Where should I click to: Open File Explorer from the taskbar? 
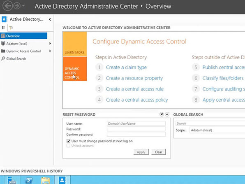(46, 180)
